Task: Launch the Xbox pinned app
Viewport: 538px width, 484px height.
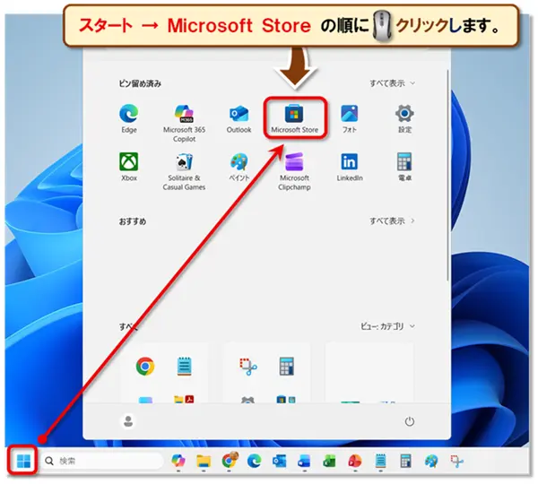Action: tap(129, 167)
